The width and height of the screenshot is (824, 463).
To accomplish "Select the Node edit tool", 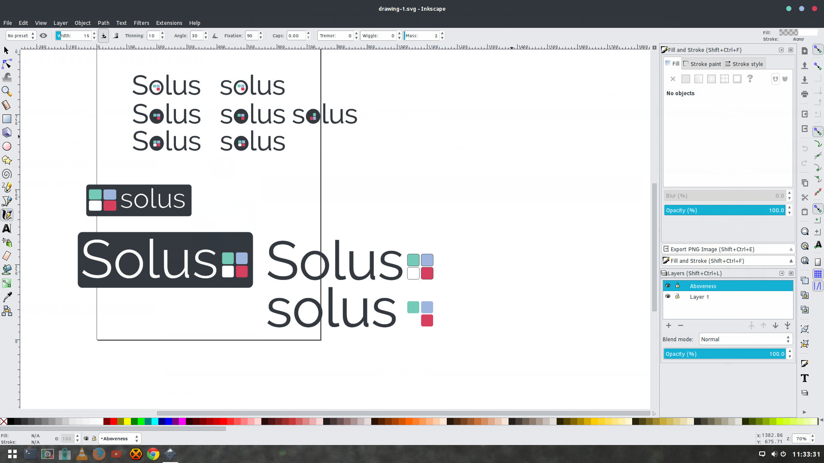I will tap(6, 64).
